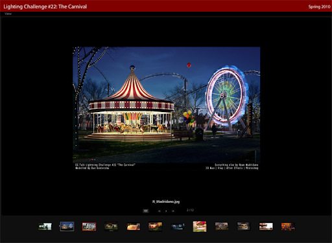The height and width of the screenshot is (243, 332).
Task: Select the third thumbnail with red border
Action: pyautogui.click(x=89, y=227)
